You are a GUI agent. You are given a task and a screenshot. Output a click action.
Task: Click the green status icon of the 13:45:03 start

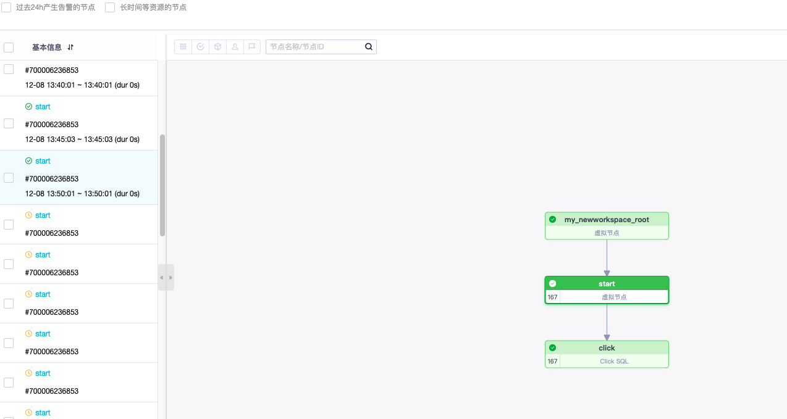pos(28,107)
